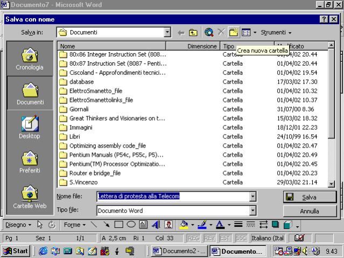The height and width of the screenshot is (258, 344).
Task: Click the views grid icon
Action: [246, 32]
